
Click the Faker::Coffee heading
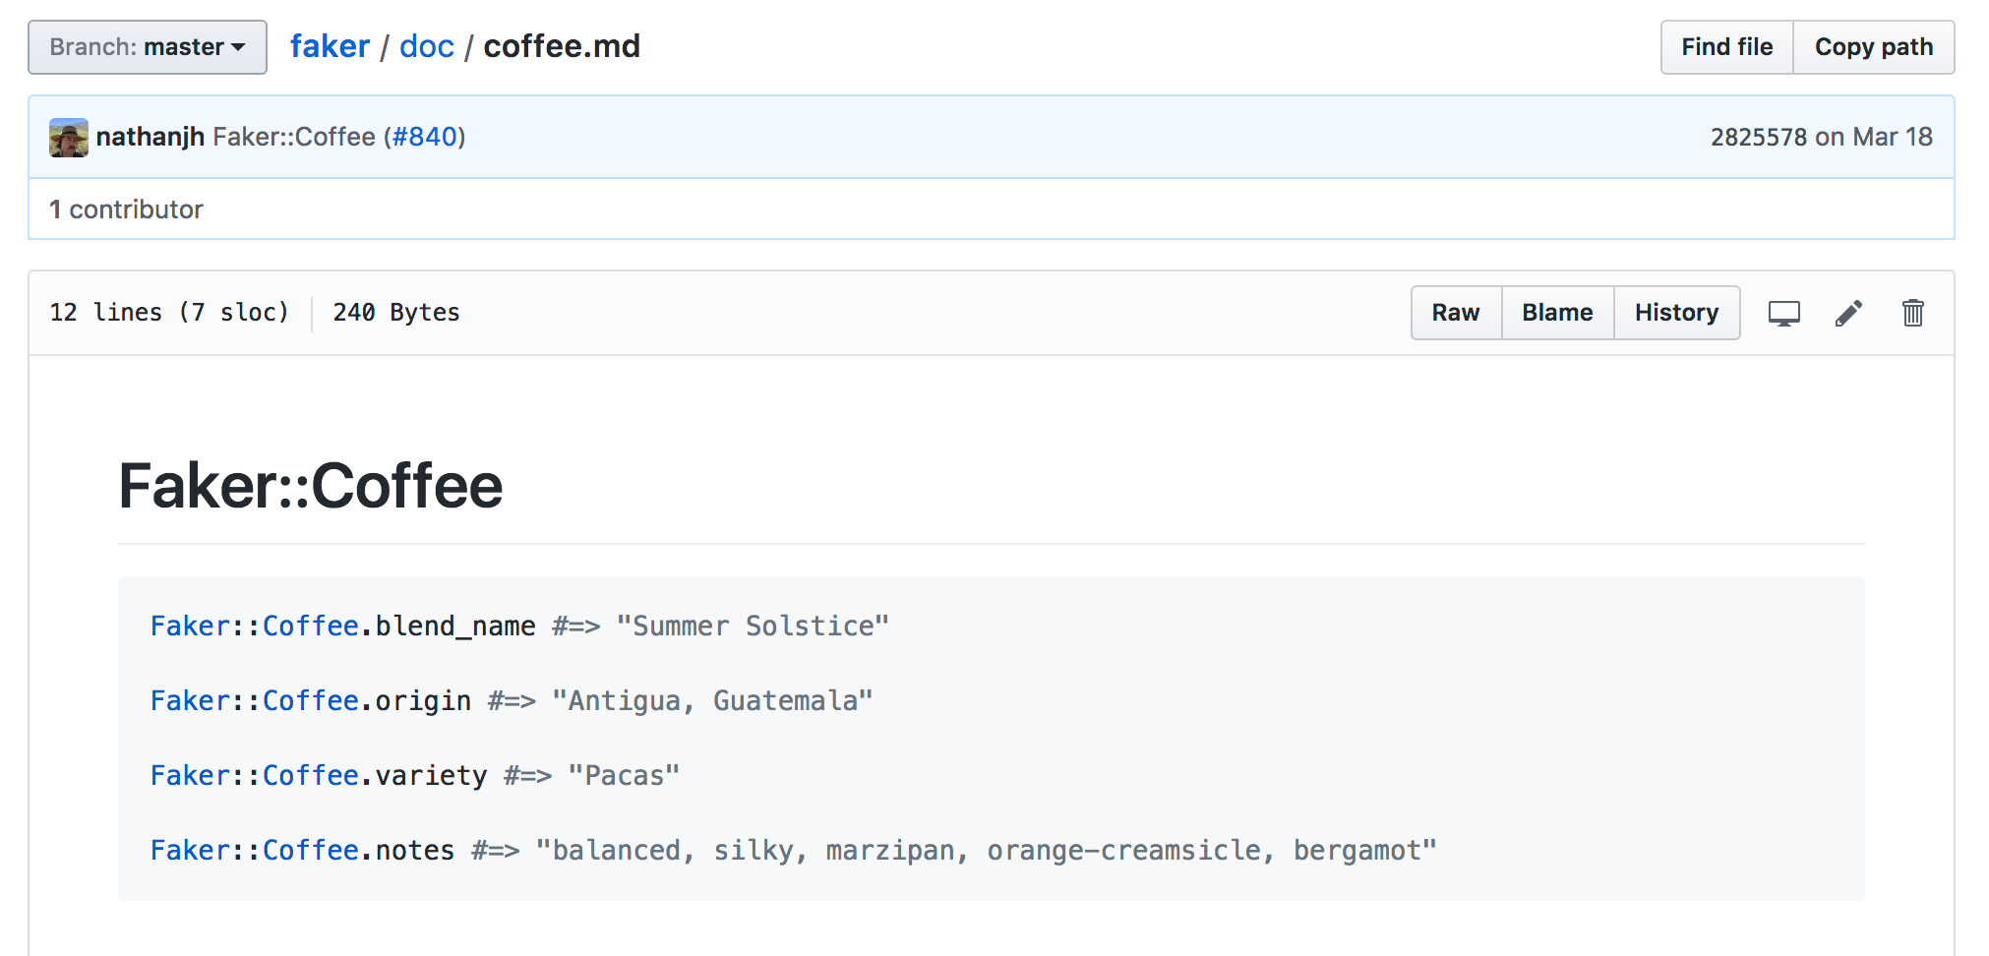point(311,486)
